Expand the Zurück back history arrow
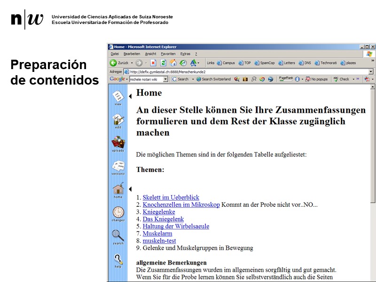This screenshot has height=282, width=376. point(132,63)
